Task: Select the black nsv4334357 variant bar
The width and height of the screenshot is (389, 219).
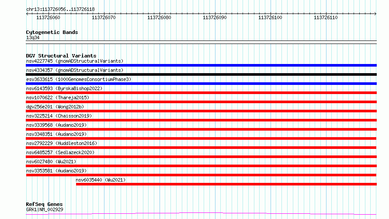Action: point(201,74)
